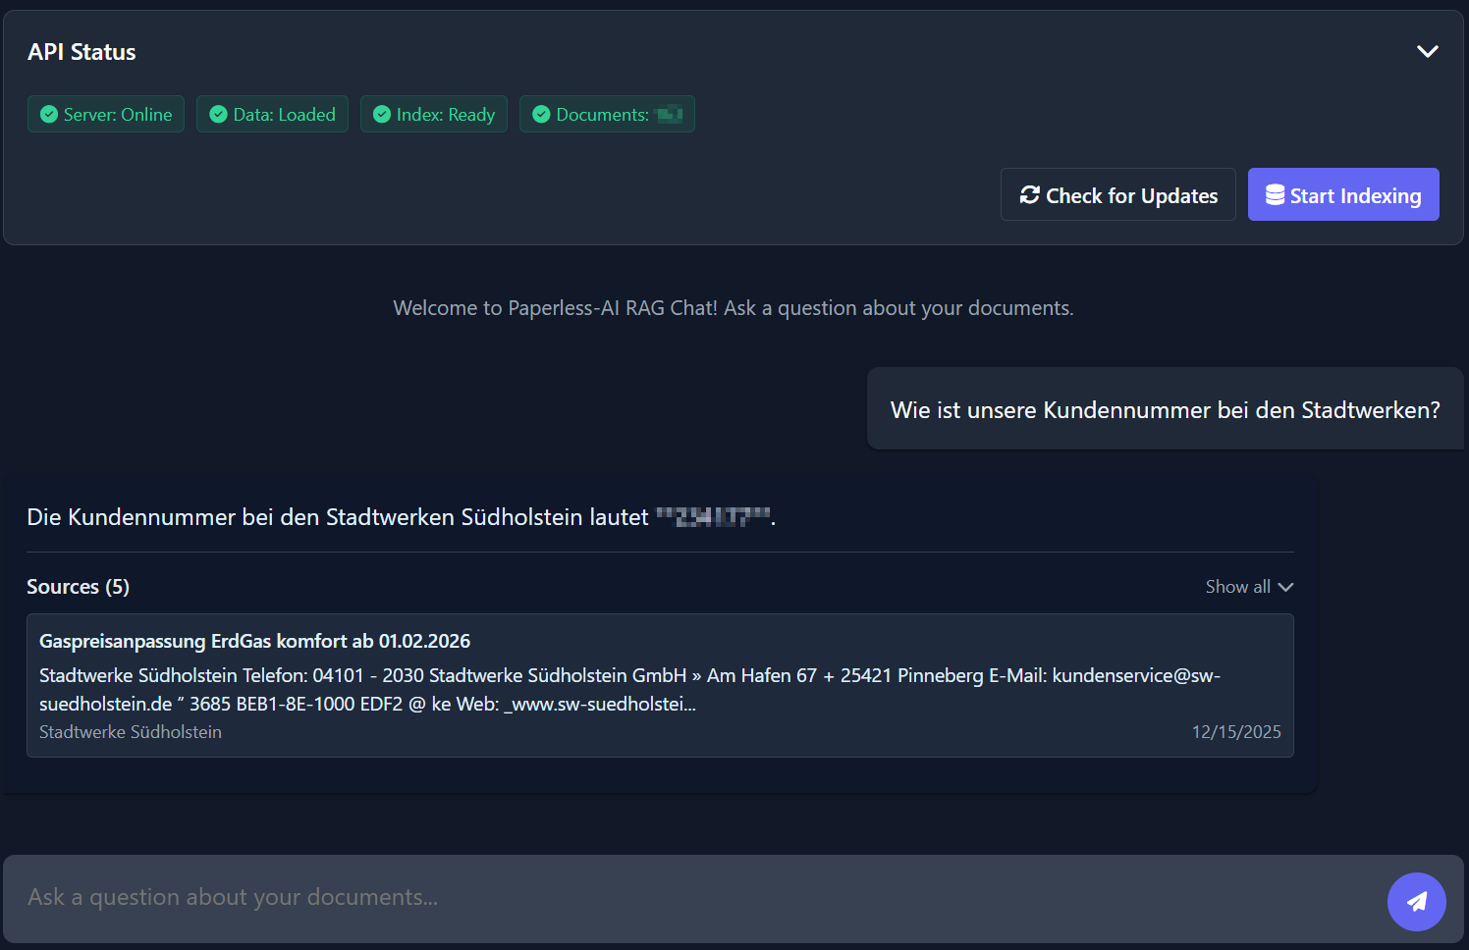This screenshot has height=950, width=1469.
Task: Click the source snippet text with Telefon
Action: [628, 689]
